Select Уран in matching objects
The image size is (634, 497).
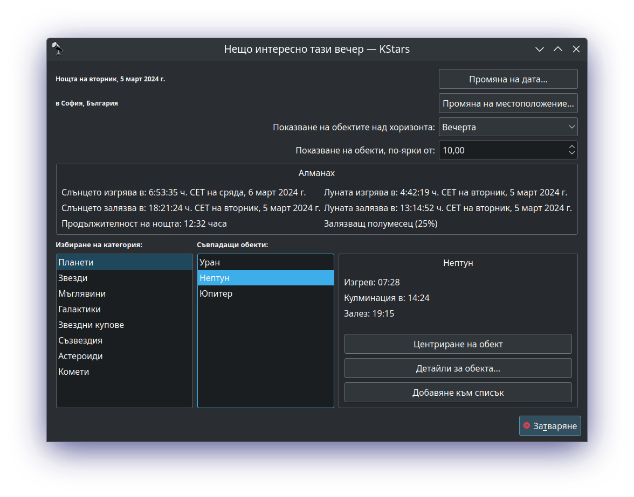[x=210, y=262]
